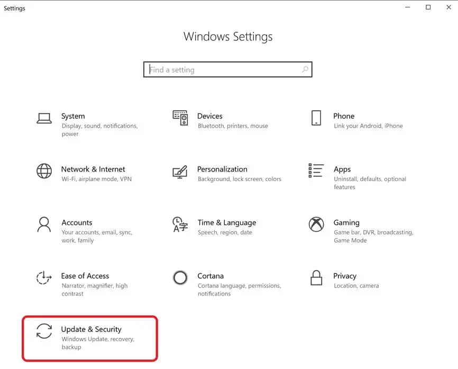This screenshot has height=369, width=458.
Task: Open the Ease of Access heading
Action: pyautogui.click(x=85, y=276)
